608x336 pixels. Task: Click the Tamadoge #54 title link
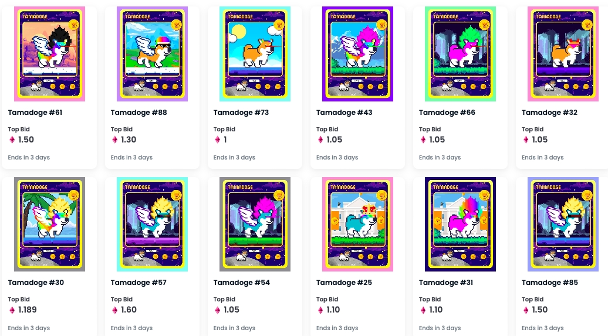[242, 283]
